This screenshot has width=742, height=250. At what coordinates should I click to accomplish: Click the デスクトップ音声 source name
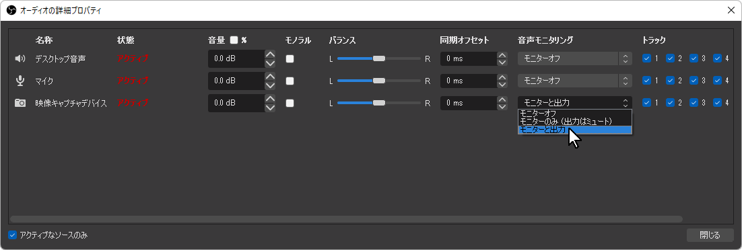click(60, 59)
